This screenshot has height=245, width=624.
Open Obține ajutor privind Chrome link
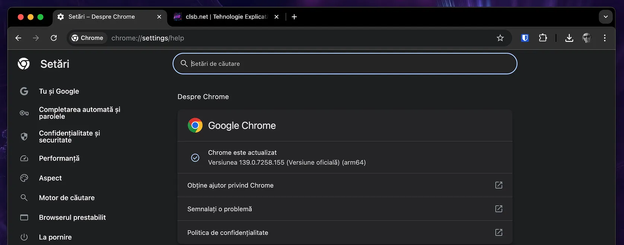pyautogui.click(x=345, y=185)
